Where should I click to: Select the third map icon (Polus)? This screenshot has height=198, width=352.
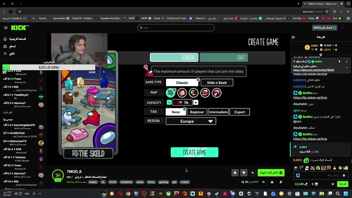(x=193, y=93)
